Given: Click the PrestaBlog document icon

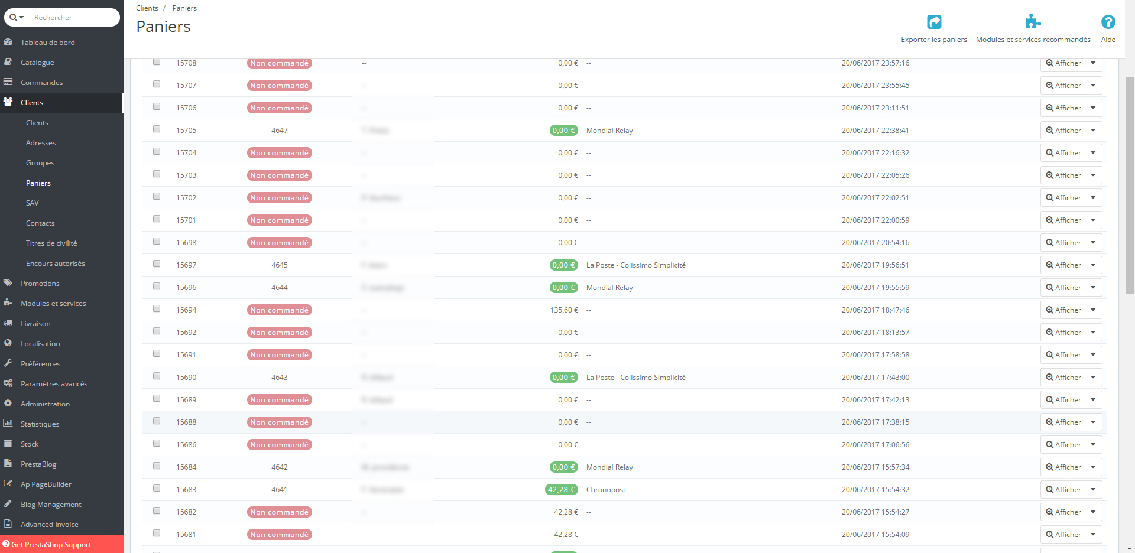Looking at the screenshot, I should pos(8,464).
